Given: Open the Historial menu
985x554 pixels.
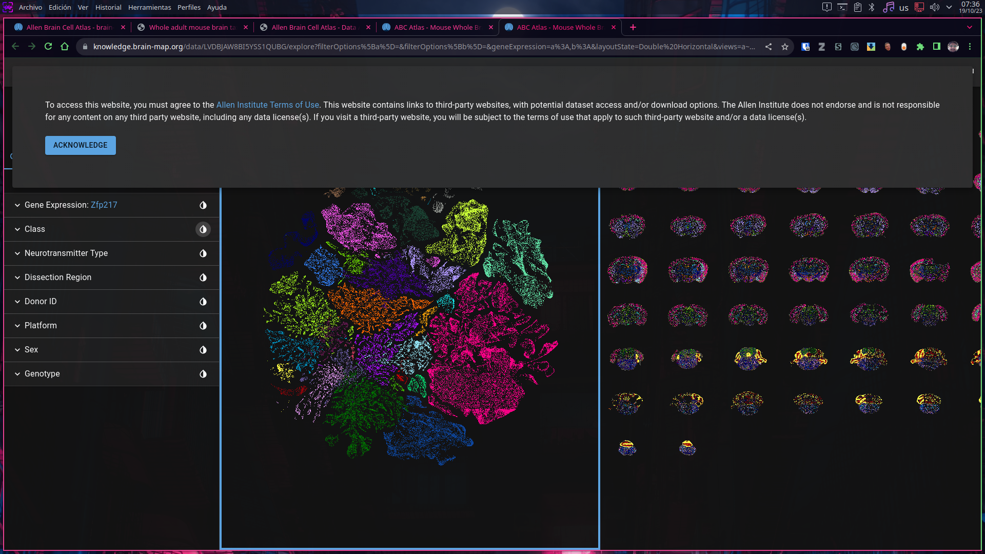Looking at the screenshot, I should pos(108,7).
